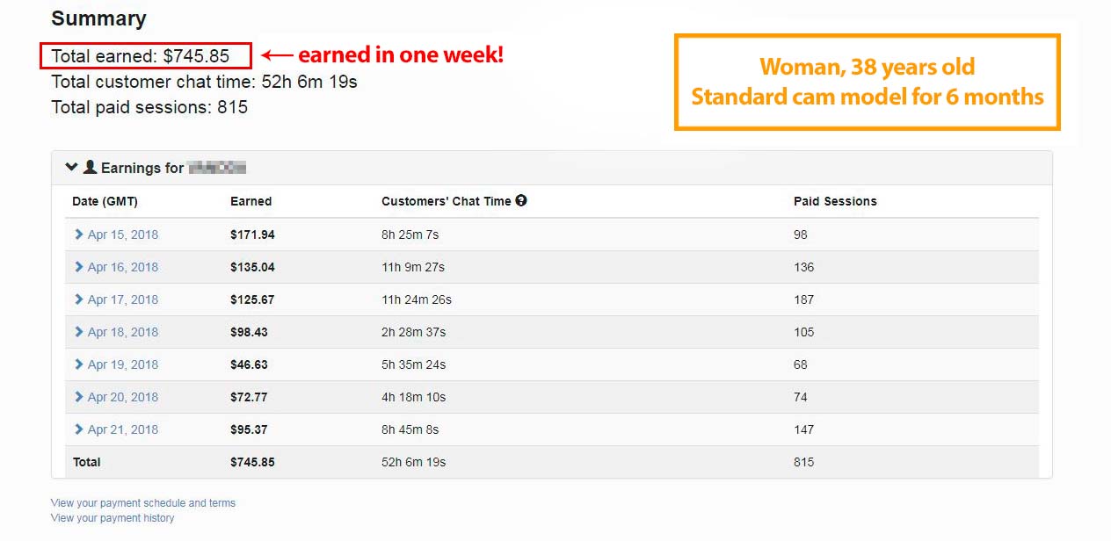Viewport: 1111px width, 541px height.
Task: Open the Apr 21, 2018 date link
Action: (123, 429)
